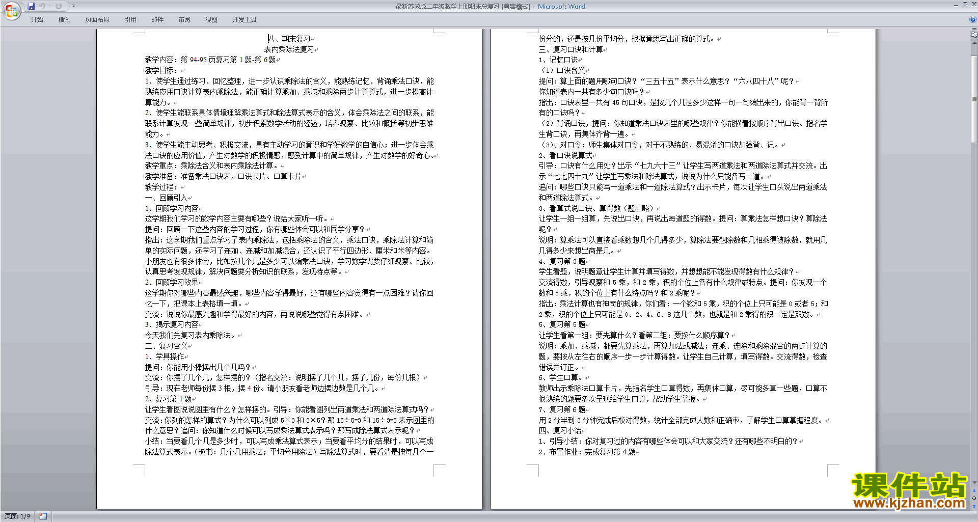
Task: Save the document with the floppy disk icon
Action: tap(31, 6)
